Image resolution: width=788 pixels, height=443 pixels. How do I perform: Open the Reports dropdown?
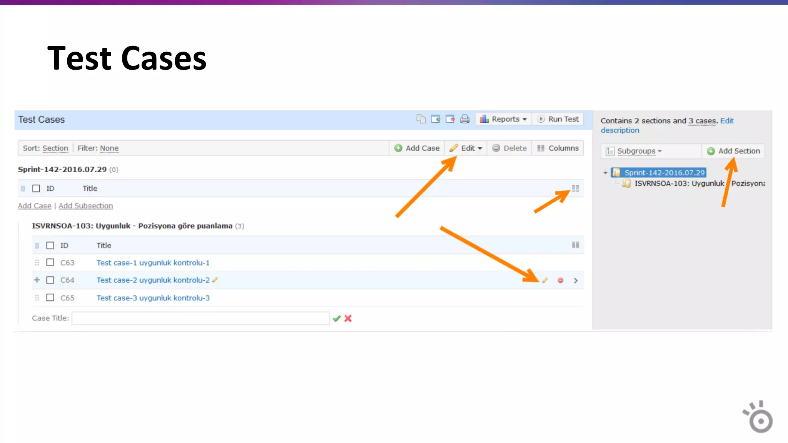503,119
